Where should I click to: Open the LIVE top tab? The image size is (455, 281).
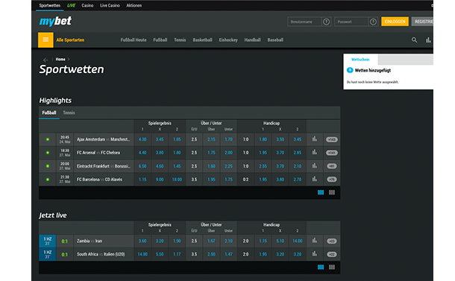(71, 5)
